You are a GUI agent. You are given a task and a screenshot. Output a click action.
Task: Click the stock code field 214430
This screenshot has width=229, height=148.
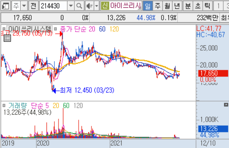coord(53,6)
